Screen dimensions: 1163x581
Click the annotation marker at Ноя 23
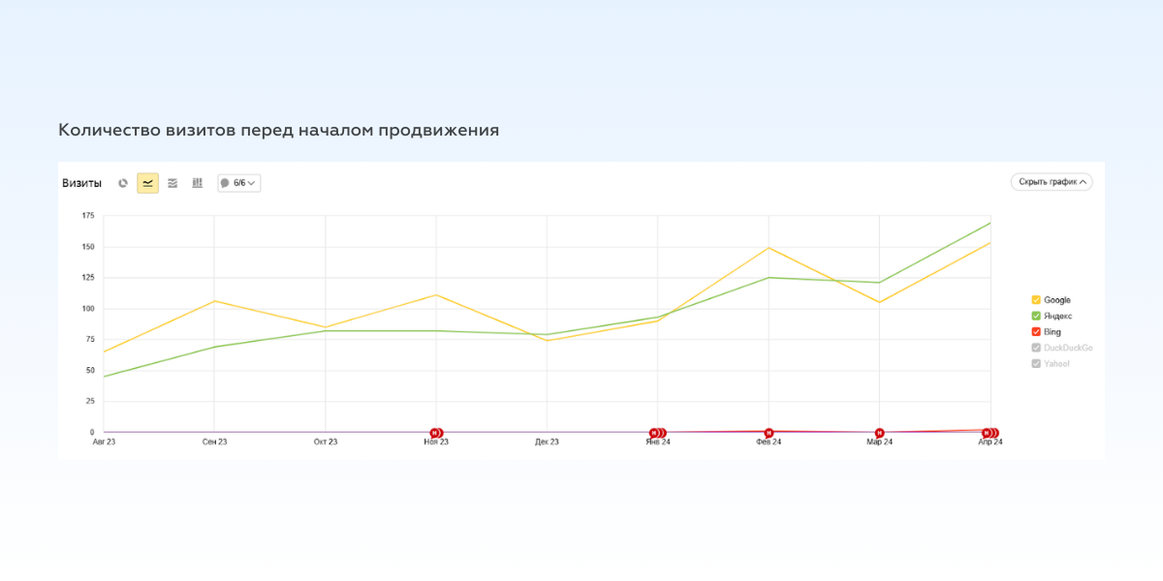(x=436, y=433)
